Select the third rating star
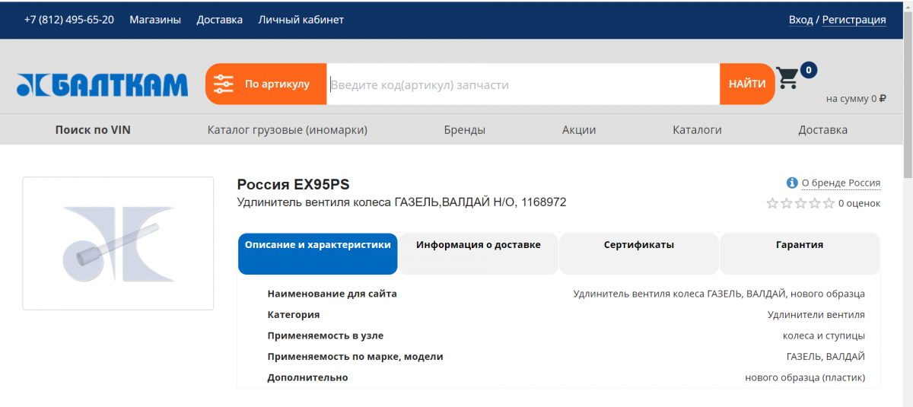The height and width of the screenshot is (407, 913). click(800, 203)
